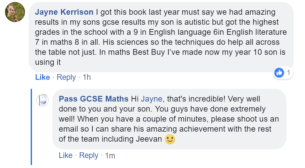This screenshot has height=168, width=305.
Task: Like Jayne Kerrison's comment
Action: click(x=42, y=77)
